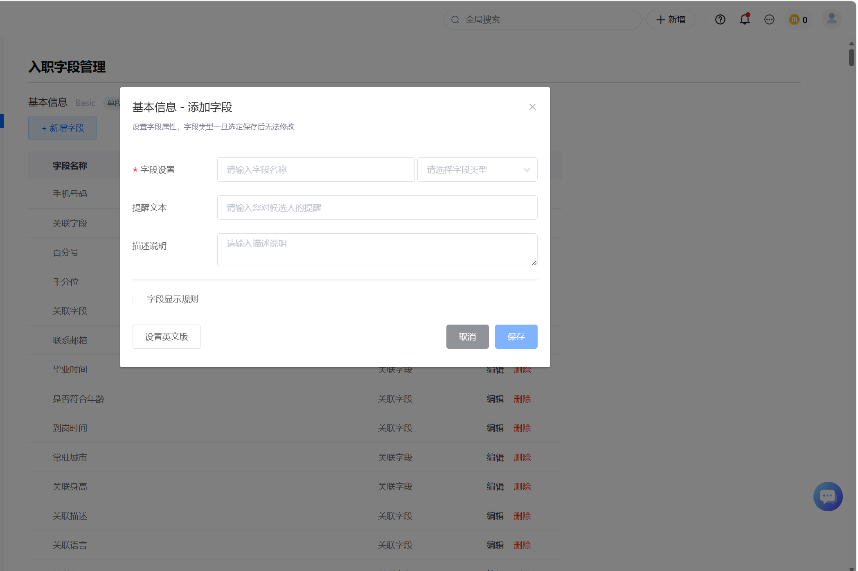This screenshot has width=858, height=571.
Task: Delete the 是否符合年龄 field row
Action: (x=522, y=399)
